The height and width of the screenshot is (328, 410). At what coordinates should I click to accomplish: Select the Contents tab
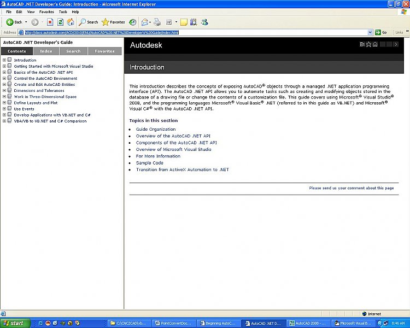point(17,51)
